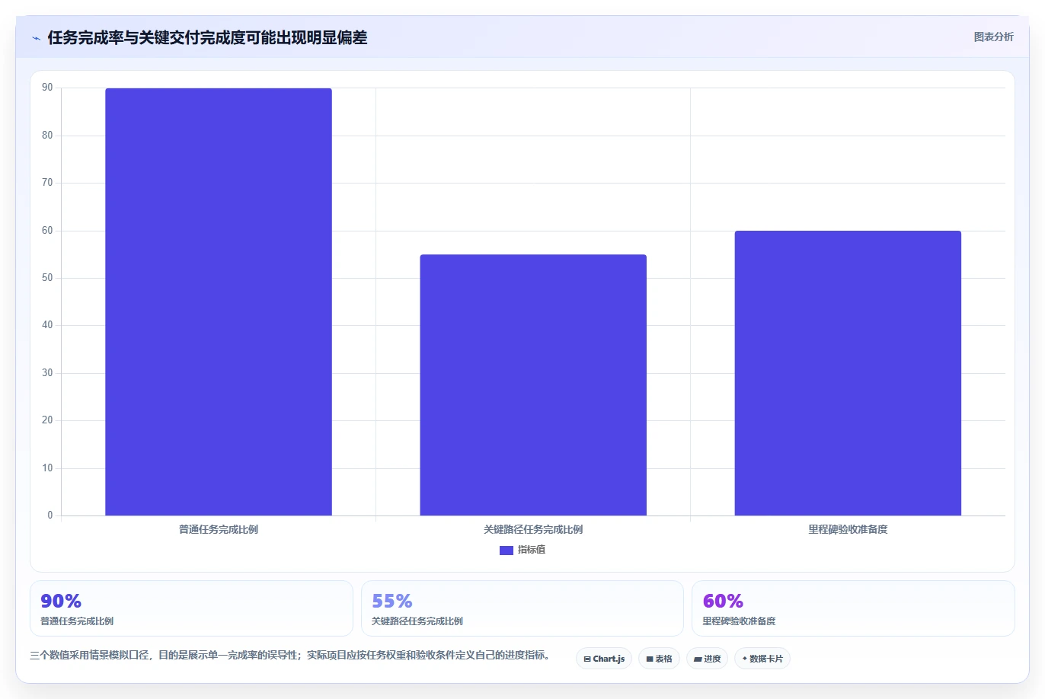Click the 数据卡片 tag
The height and width of the screenshot is (699, 1045).
(x=762, y=659)
